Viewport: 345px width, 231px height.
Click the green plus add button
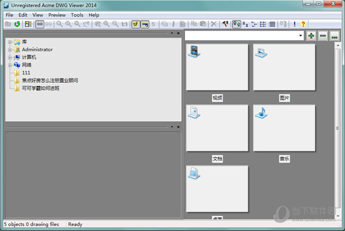311,36
